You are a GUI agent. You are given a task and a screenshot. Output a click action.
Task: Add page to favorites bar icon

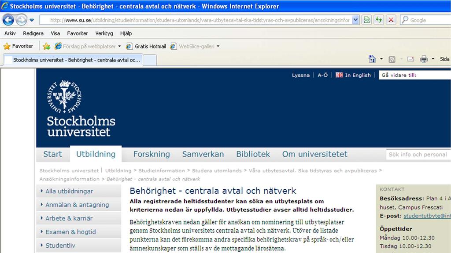coord(46,46)
